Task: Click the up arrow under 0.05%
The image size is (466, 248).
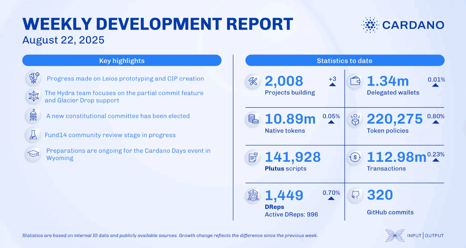Action: [331, 122]
